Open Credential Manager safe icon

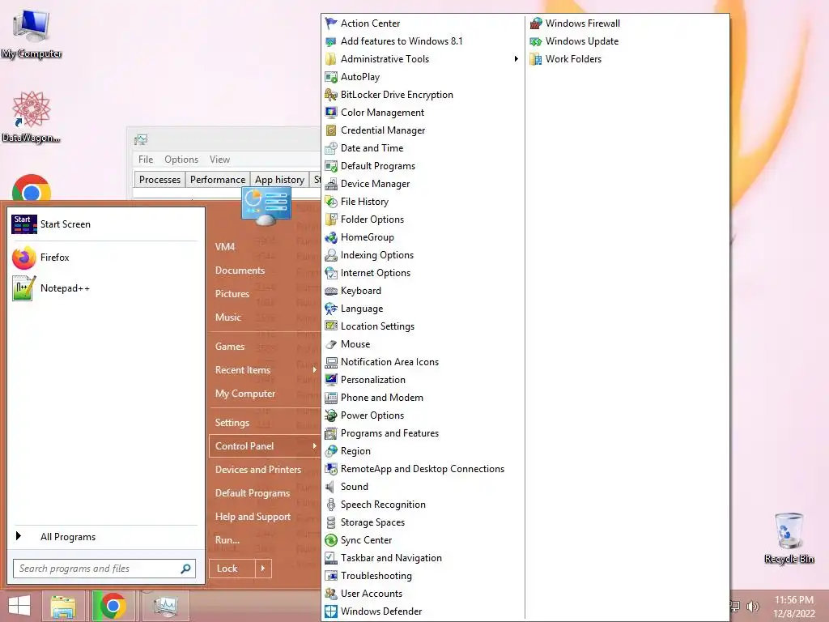[331, 130]
